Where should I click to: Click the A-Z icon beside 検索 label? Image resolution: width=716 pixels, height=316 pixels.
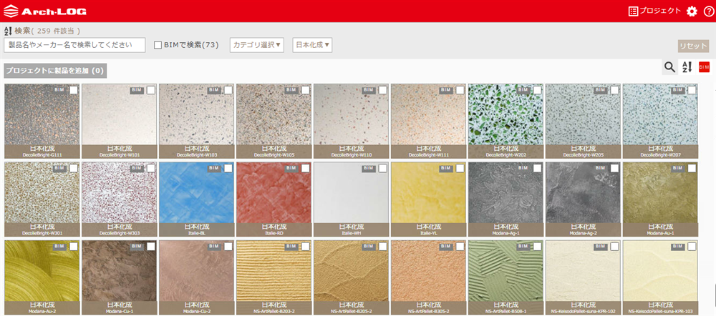tap(8, 31)
